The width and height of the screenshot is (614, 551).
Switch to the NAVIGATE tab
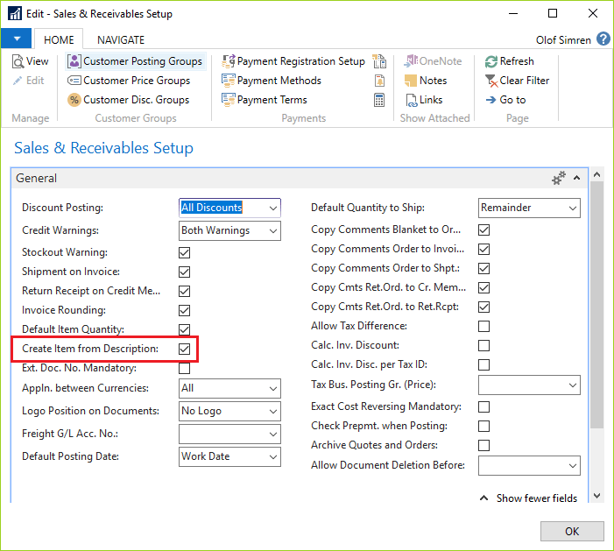point(121,39)
